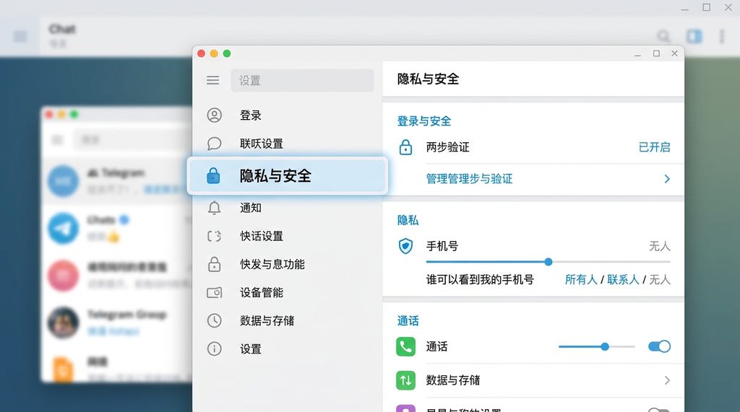
Task: Open the Telegram Group avatar chat
Action: tap(64, 323)
